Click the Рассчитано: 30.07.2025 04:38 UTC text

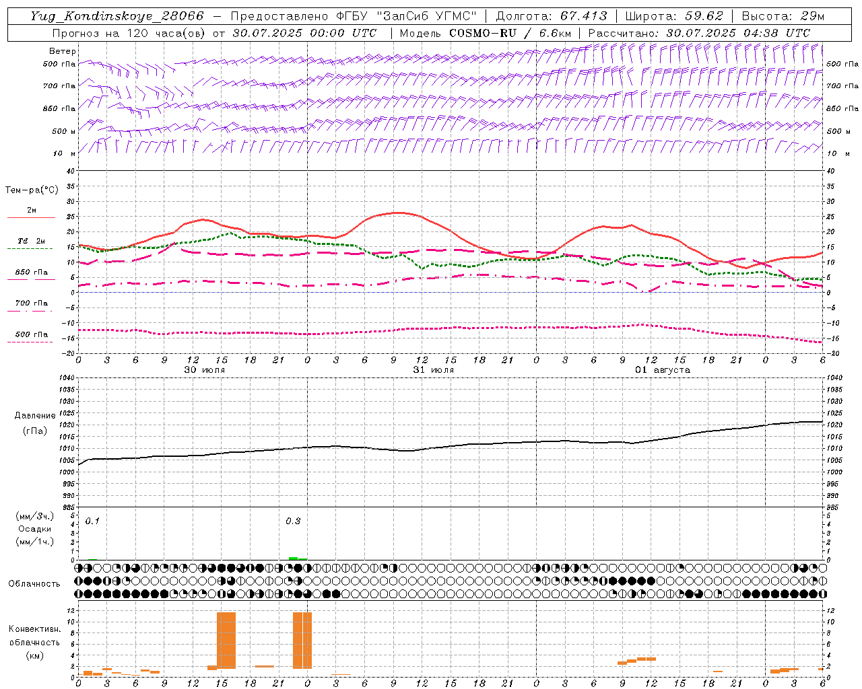click(x=699, y=33)
